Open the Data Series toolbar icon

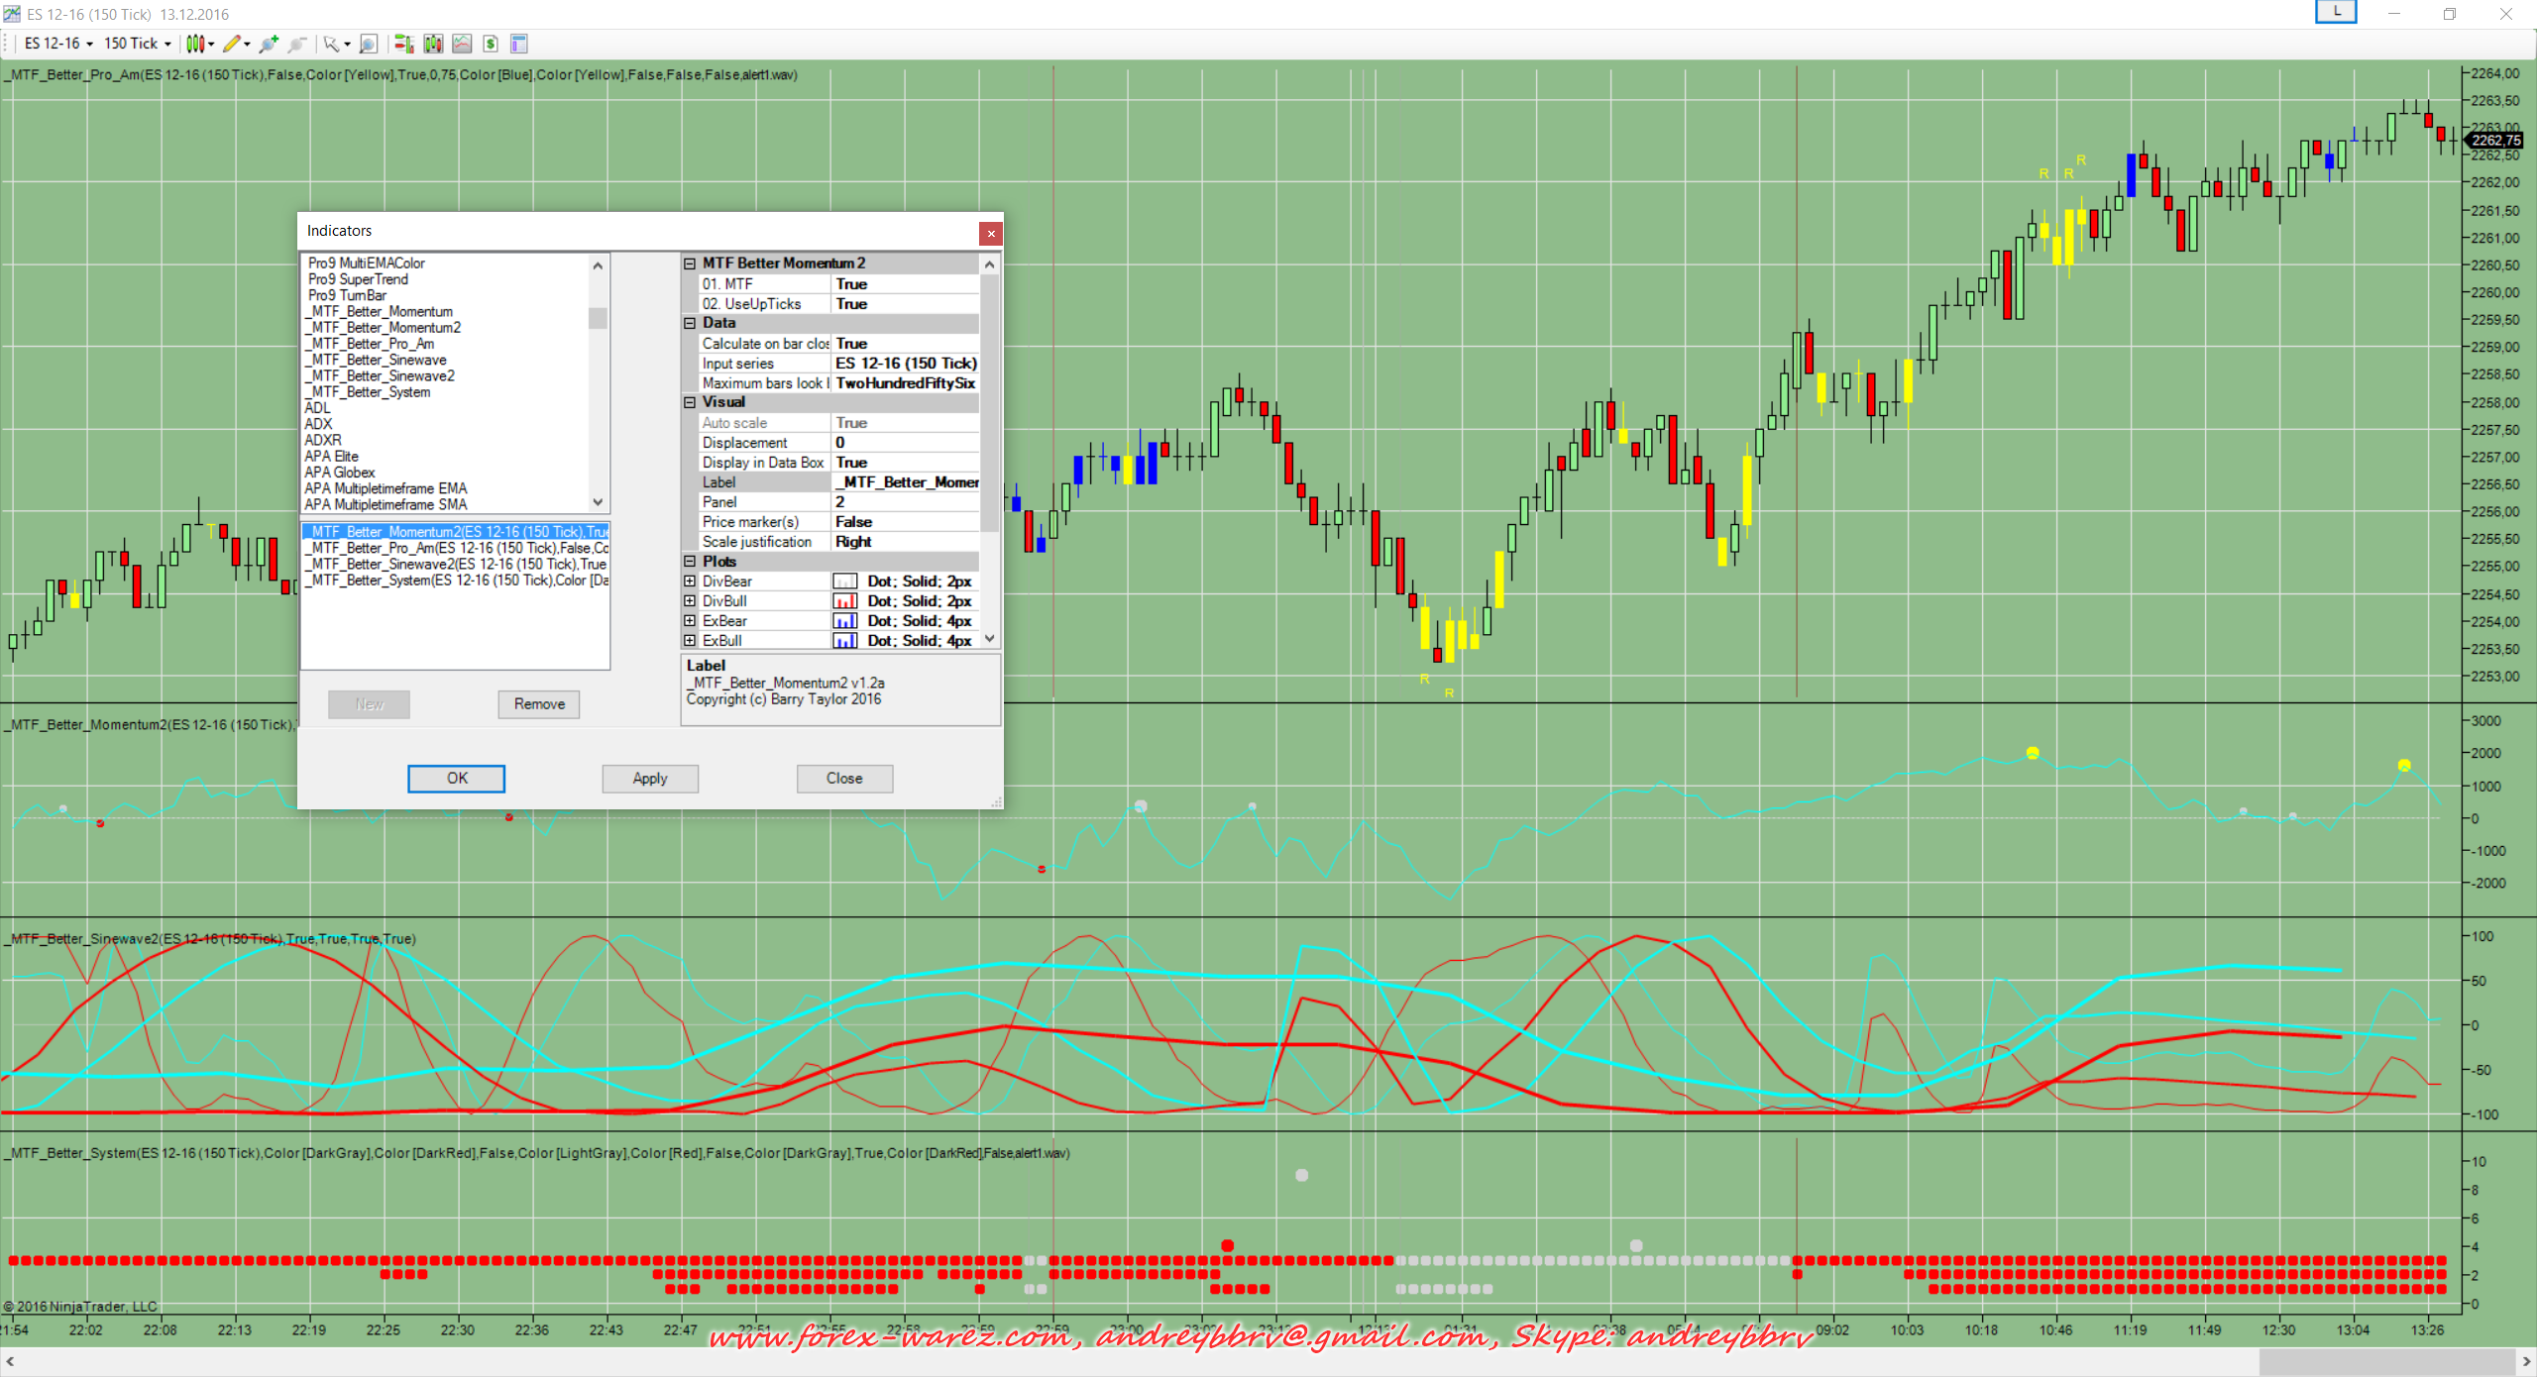[x=433, y=44]
